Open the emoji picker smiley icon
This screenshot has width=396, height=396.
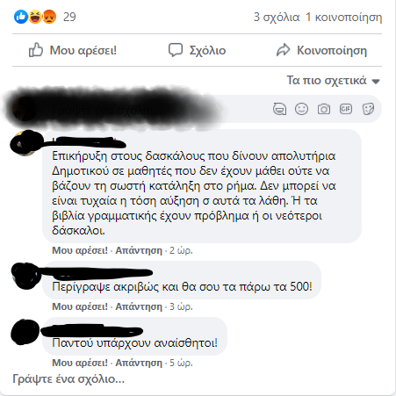[x=301, y=109]
